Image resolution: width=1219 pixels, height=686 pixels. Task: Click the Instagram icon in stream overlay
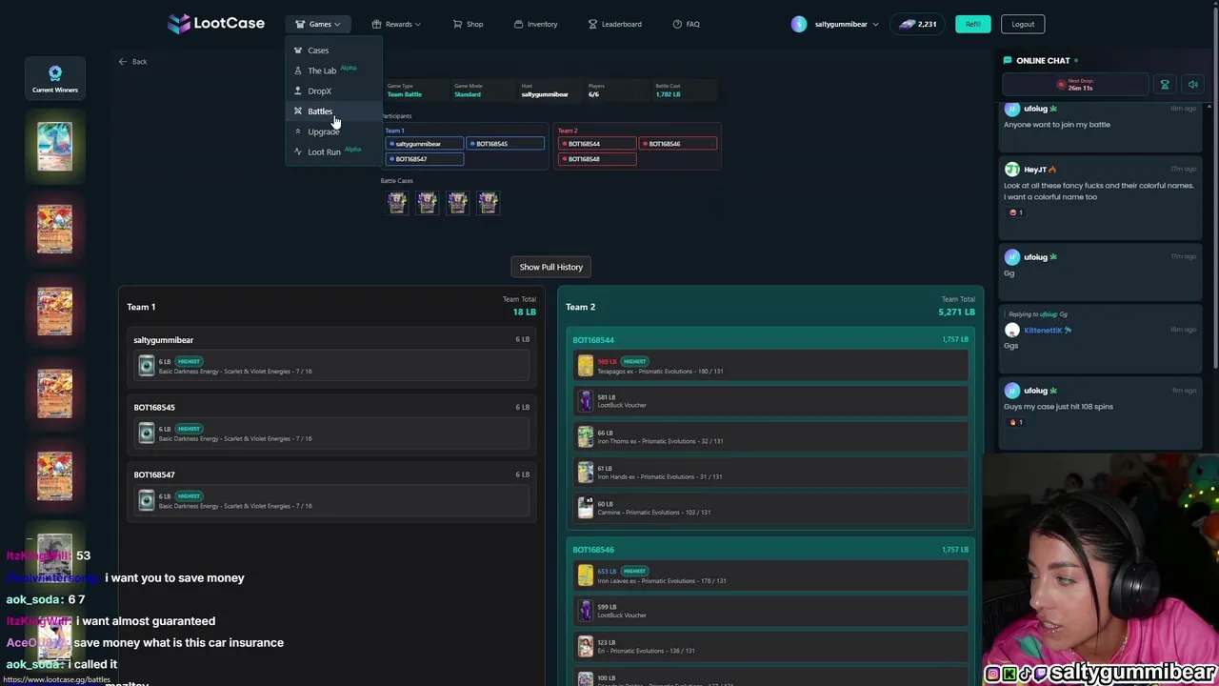click(x=992, y=674)
